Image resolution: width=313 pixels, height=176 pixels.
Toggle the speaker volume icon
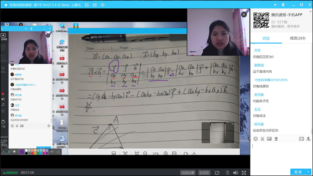click(236, 173)
